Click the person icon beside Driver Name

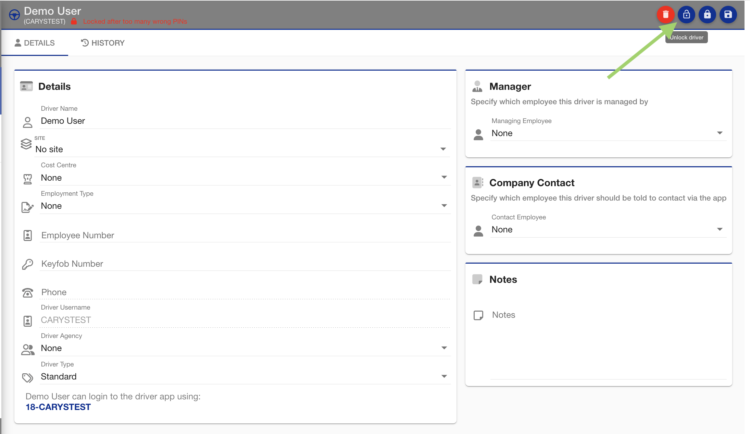(27, 122)
